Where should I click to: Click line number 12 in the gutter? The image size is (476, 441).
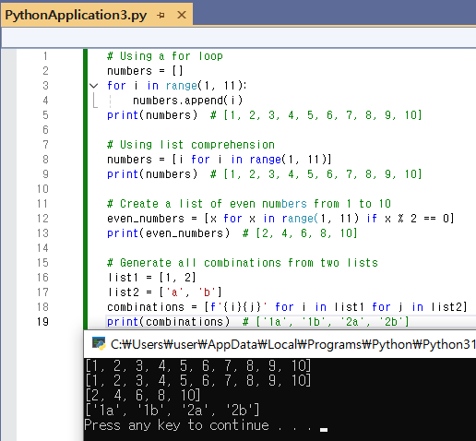pos(42,219)
